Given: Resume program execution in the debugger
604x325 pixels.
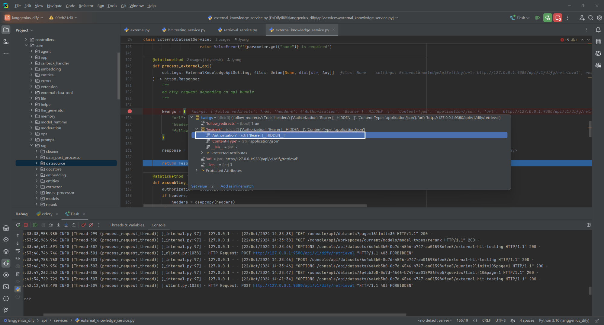Looking at the screenshot, I should pyautogui.click(x=35, y=225).
